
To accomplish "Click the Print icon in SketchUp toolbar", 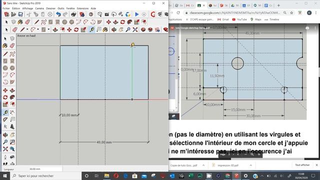I will pyautogui.click(x=73, y=14).
